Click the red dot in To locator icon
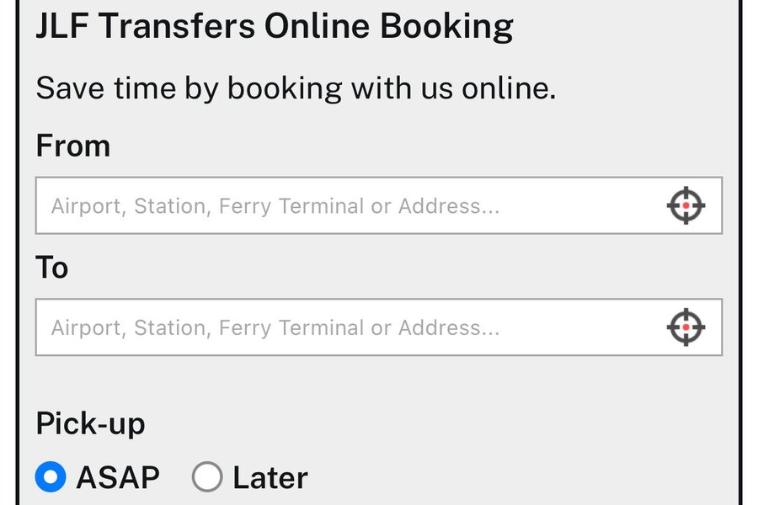 (686, 327)
